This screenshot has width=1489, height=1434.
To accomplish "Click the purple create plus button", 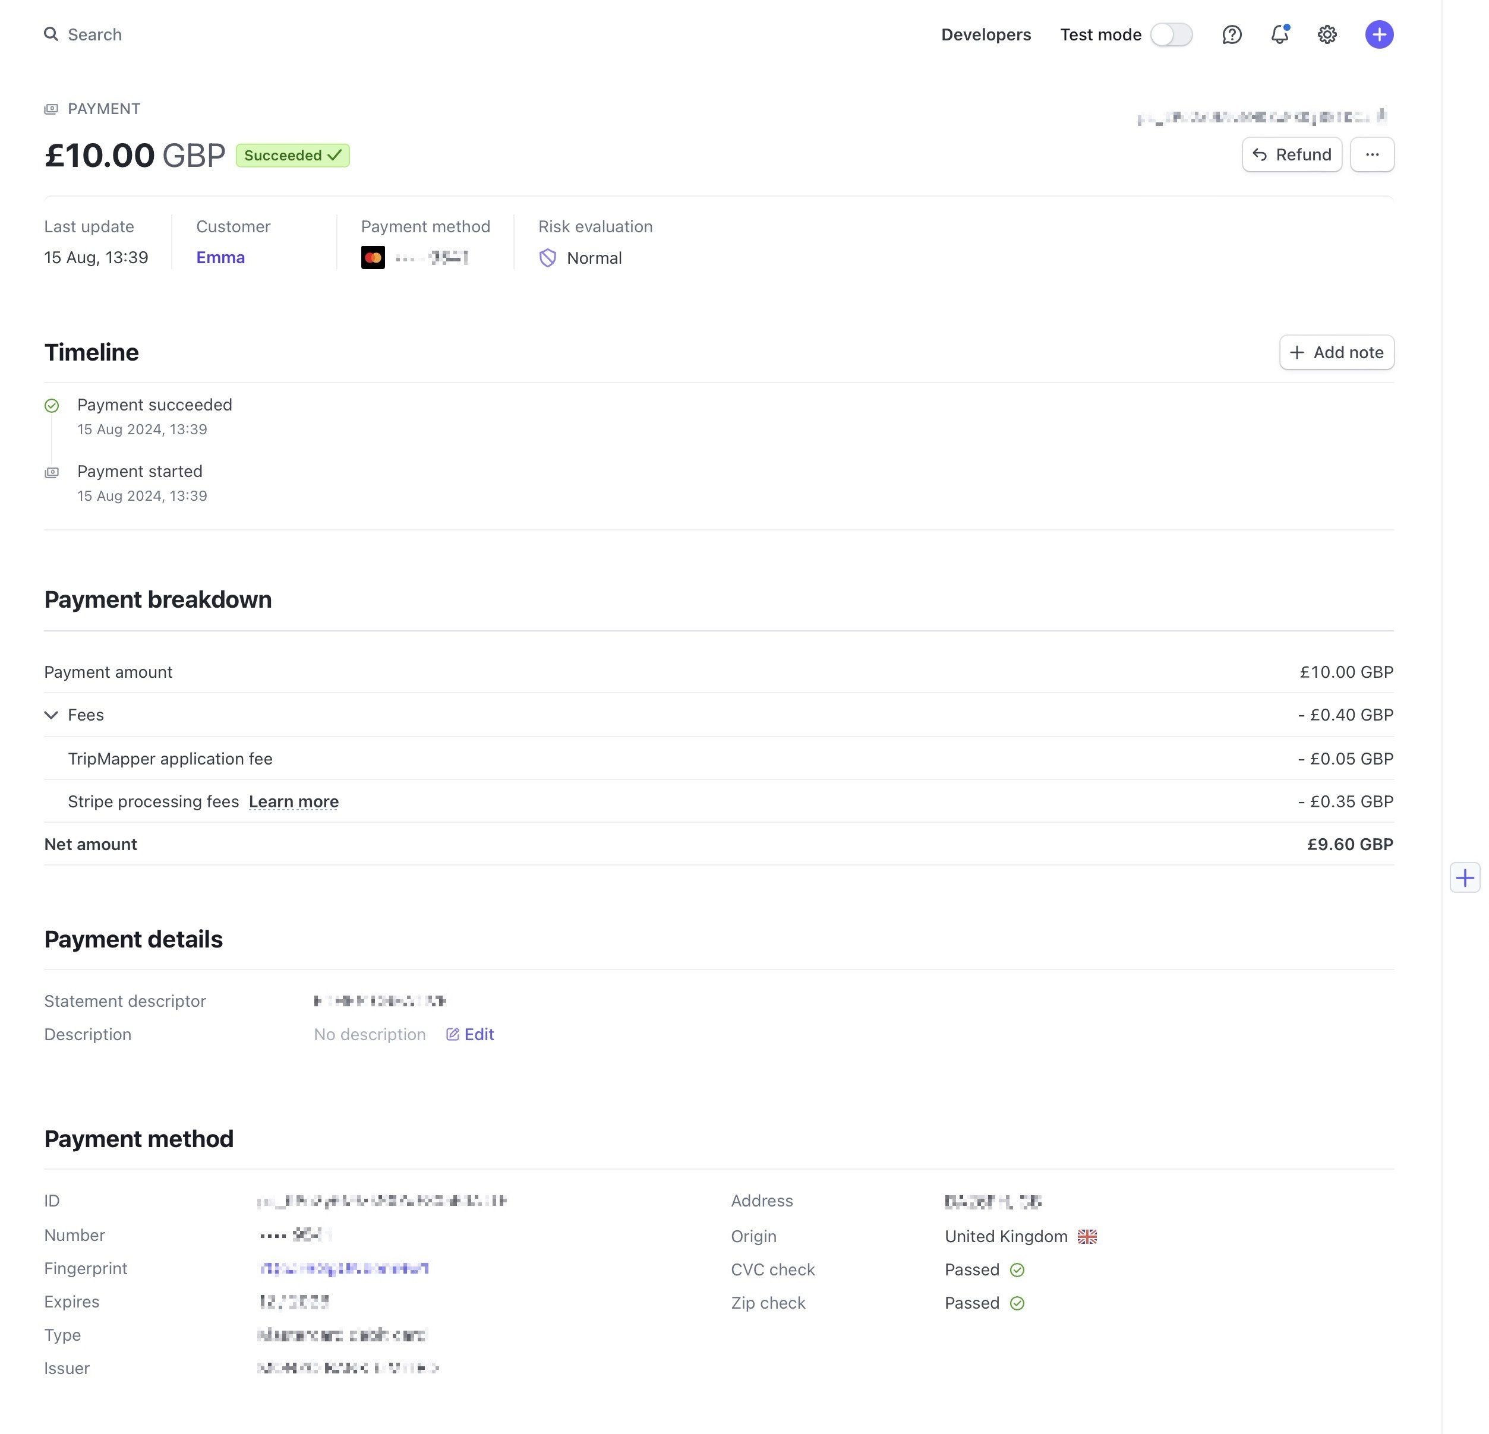I will point(1379,34).
